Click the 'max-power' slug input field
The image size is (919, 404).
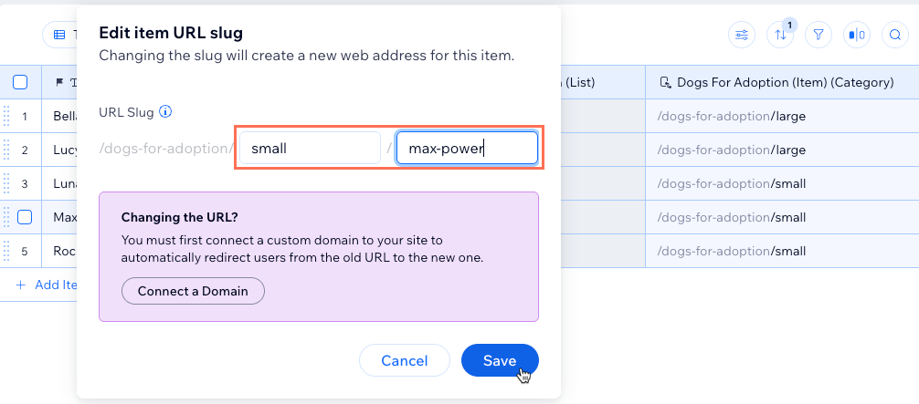pyautogui.click(x=467, y=148)
